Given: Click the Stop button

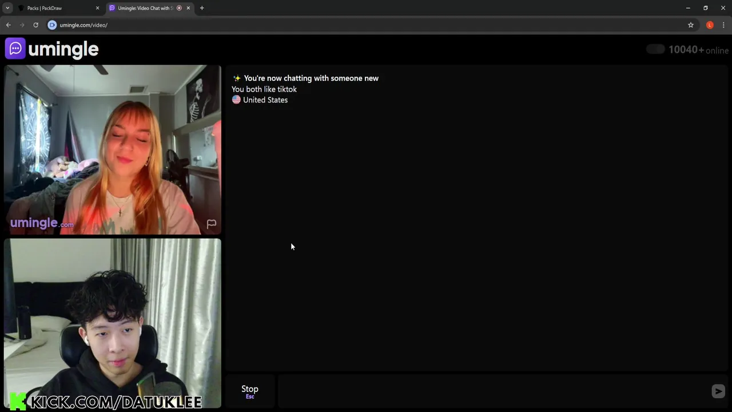Looking at the screenshot, I should point(250,391).
